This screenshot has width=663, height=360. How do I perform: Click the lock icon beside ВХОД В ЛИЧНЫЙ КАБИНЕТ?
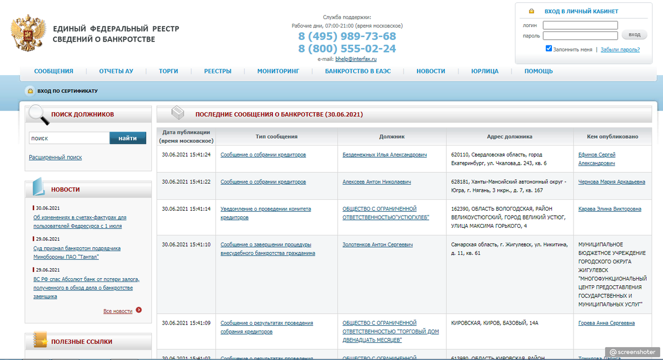[x=532, y=11]
